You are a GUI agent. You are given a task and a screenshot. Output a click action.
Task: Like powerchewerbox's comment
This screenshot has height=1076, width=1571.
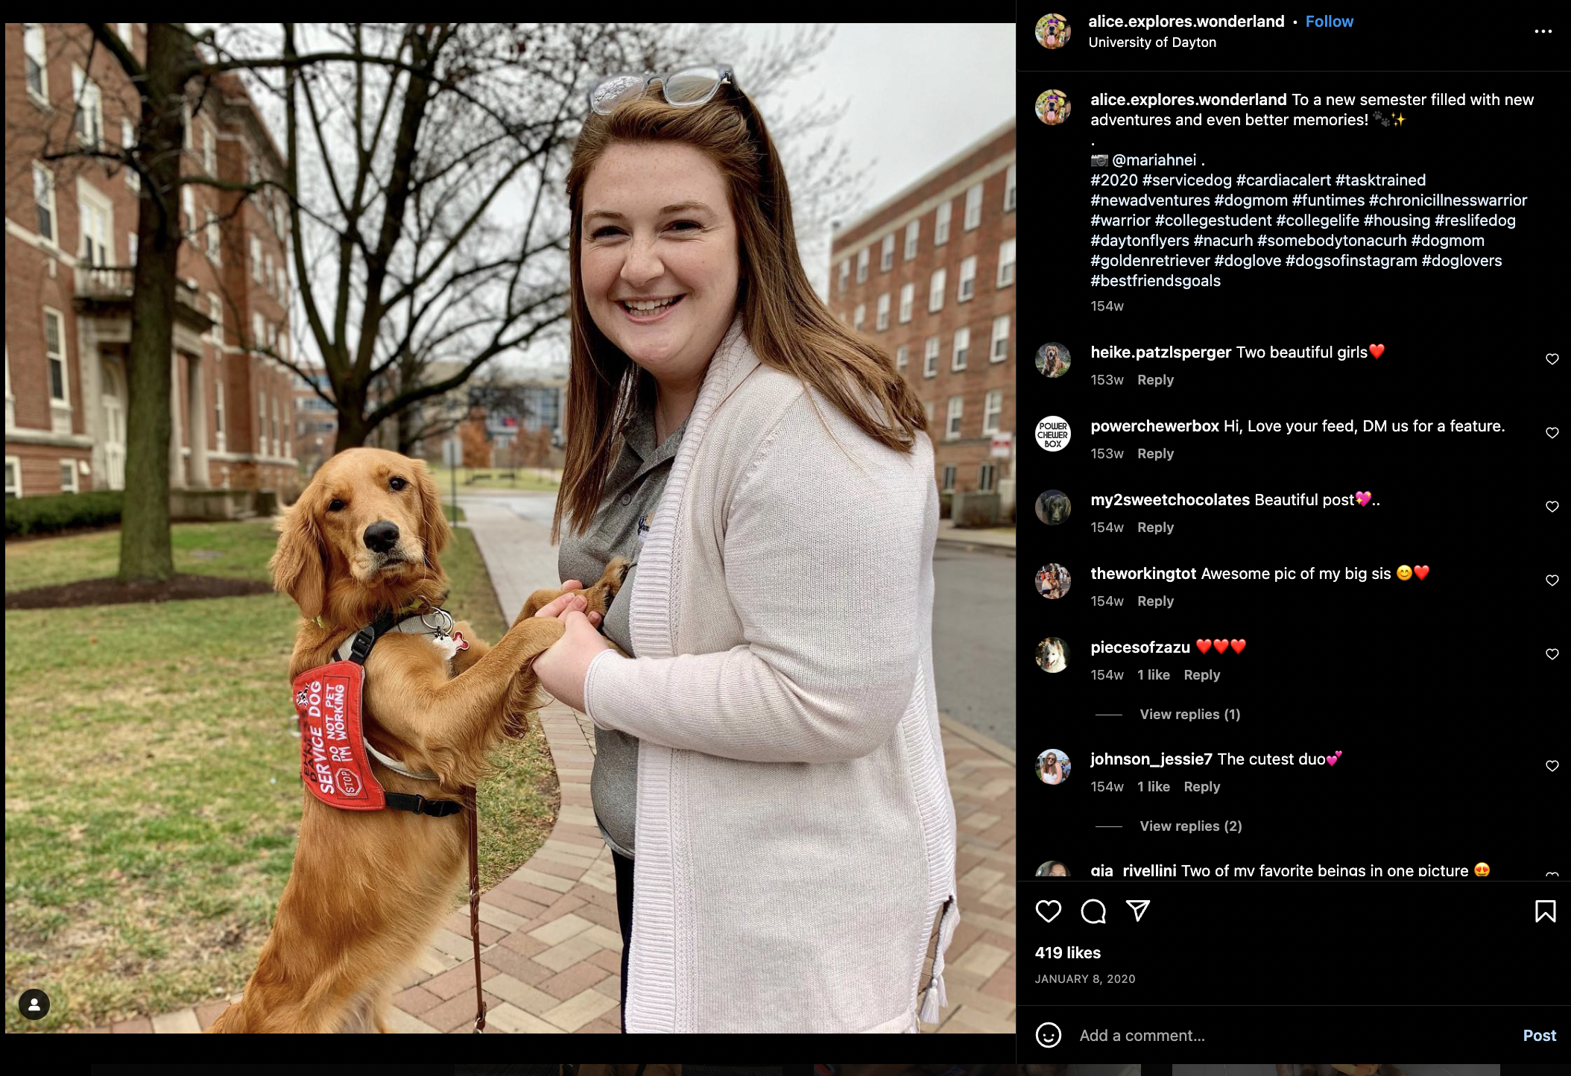(1552, 433)
